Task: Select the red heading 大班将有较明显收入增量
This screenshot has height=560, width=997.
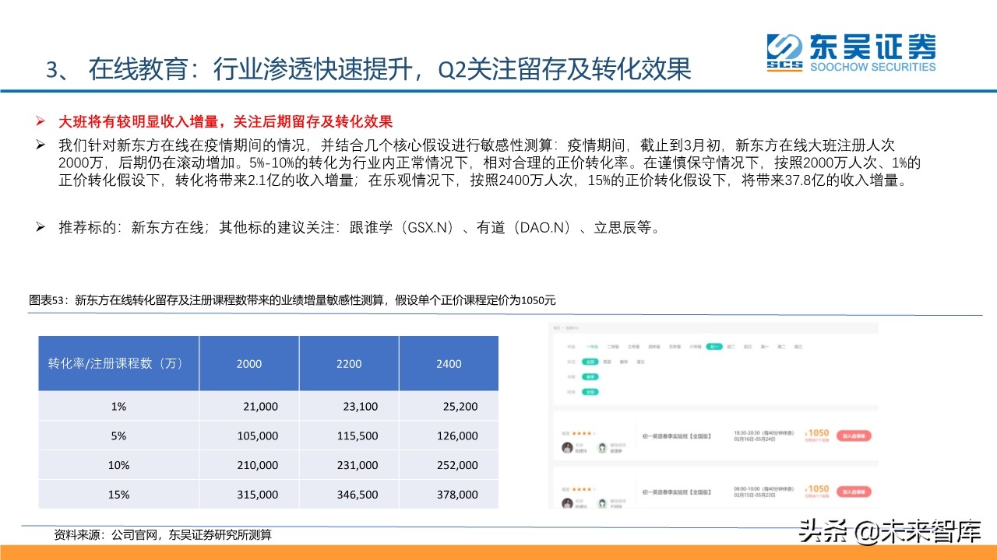Action: 226,122
